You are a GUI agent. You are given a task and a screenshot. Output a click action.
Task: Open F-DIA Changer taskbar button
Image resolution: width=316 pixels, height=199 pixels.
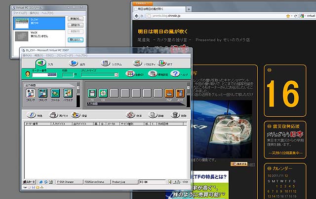(x=69, y=182)
